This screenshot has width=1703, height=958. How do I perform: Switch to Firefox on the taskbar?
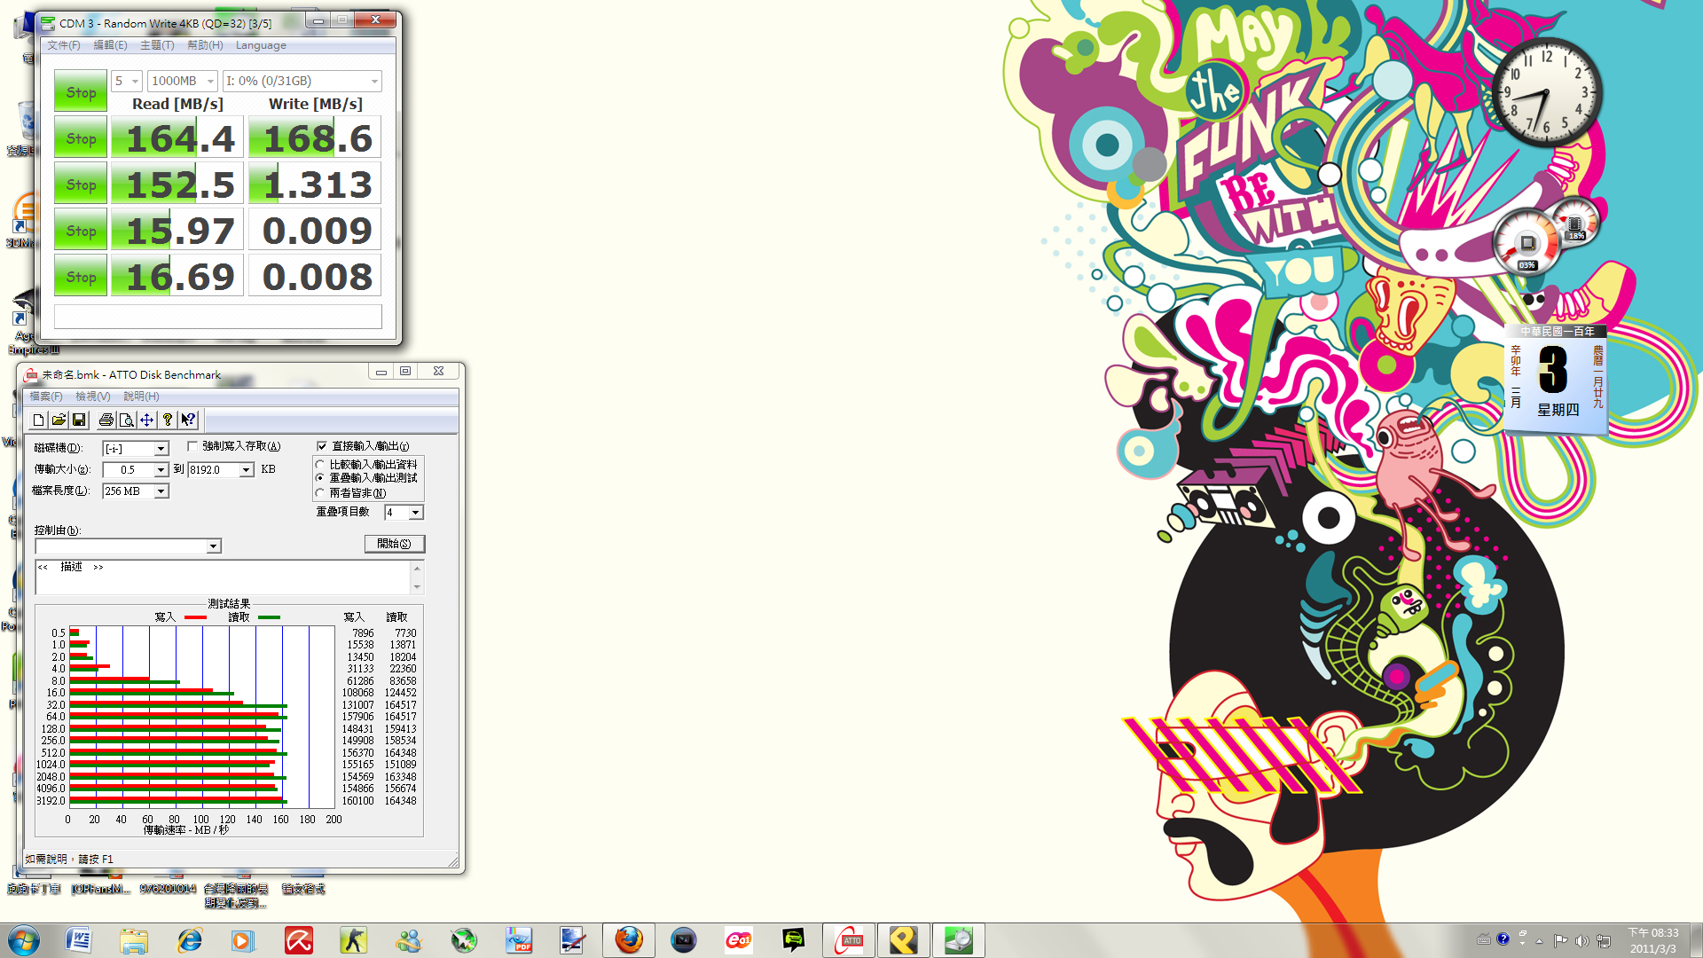(x=629, y=940)
